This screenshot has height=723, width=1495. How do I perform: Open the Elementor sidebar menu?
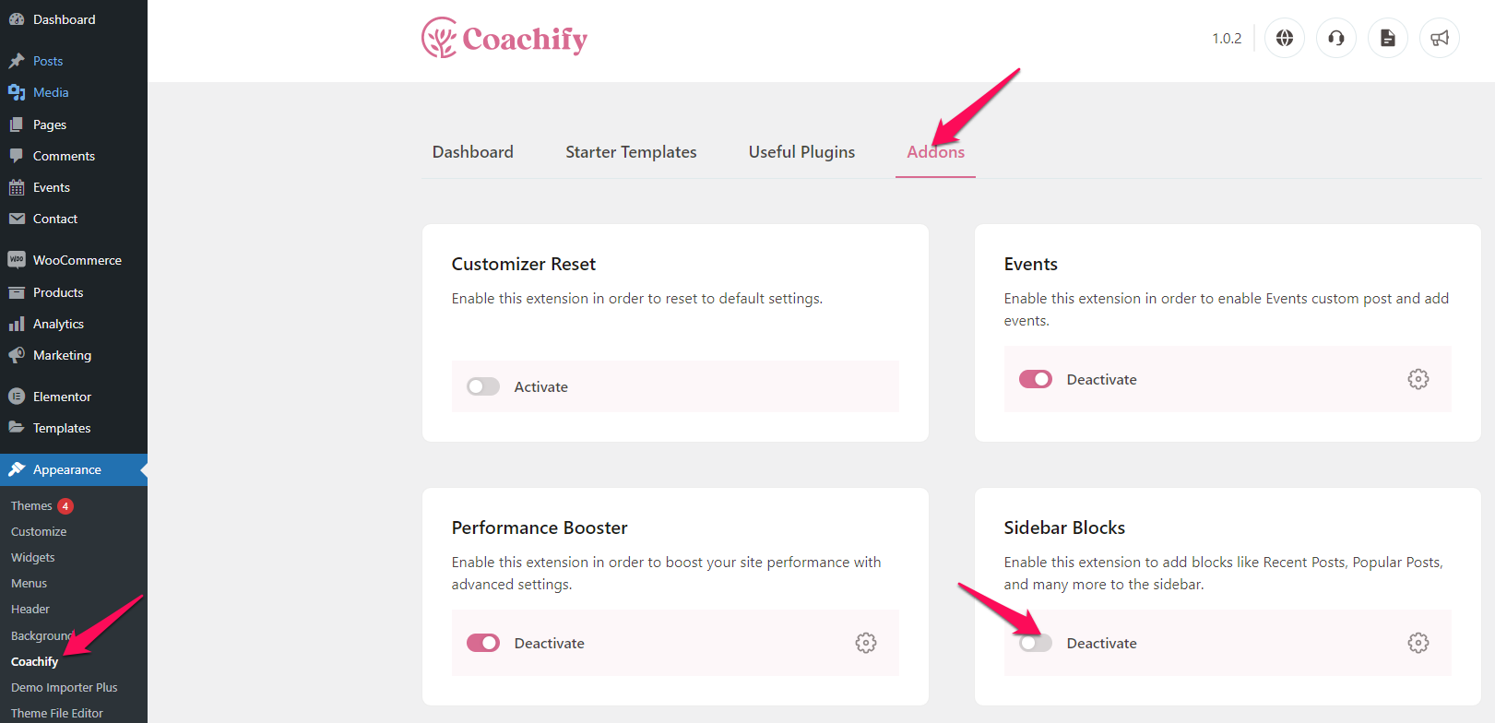(62, 397)
